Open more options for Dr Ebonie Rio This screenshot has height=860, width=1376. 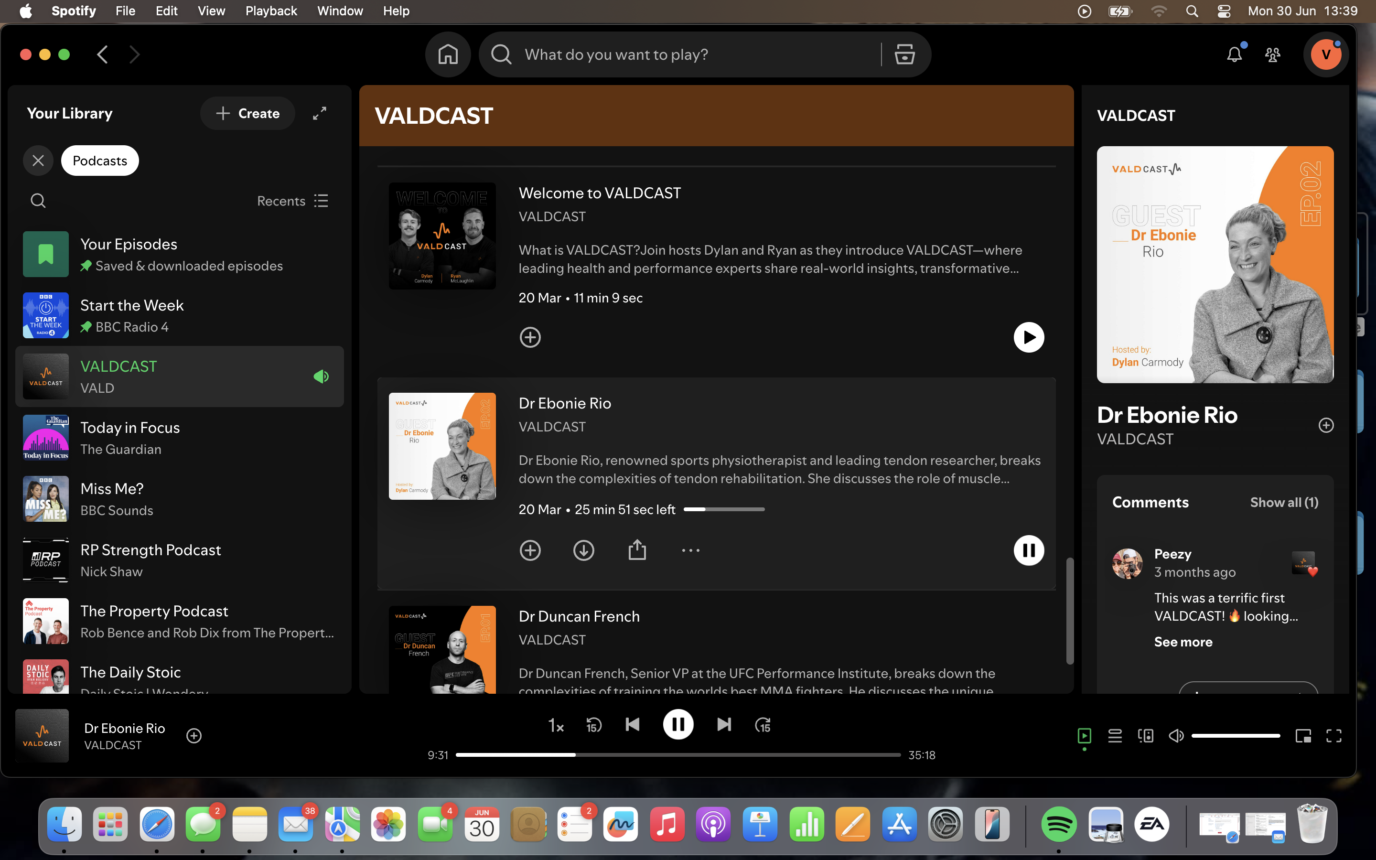[690, 550]
